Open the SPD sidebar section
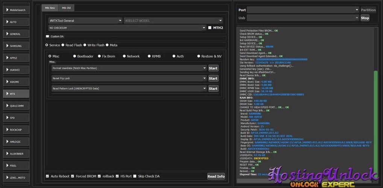The height and width of the screenshot is (188, 383). tap(16, 118)
